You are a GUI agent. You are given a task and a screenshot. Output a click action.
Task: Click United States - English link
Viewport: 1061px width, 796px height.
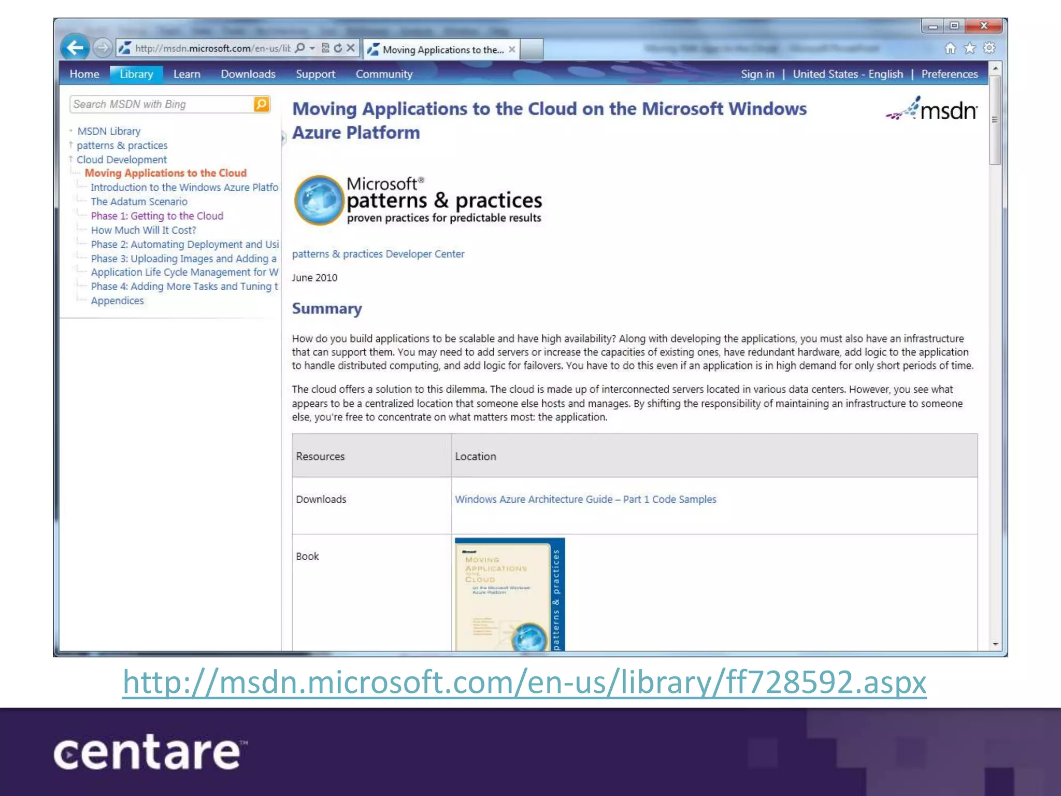click(x=848, y=74)
